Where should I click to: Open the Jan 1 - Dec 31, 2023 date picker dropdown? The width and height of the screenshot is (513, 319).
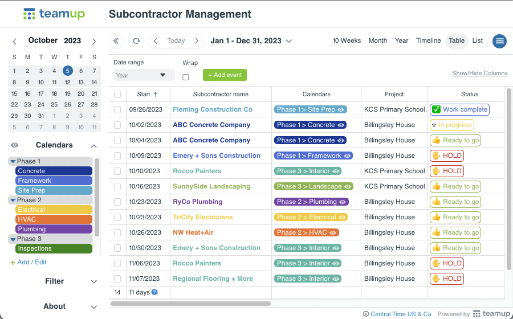pyautogui.click(x=289, y=41)
